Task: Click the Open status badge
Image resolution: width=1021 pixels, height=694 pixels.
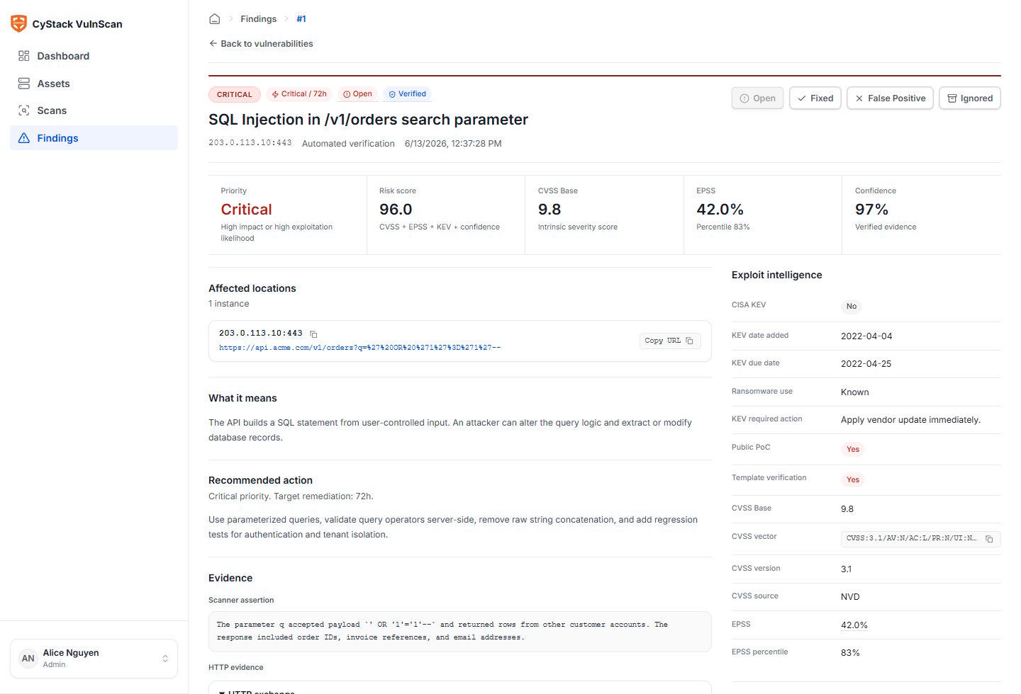Action: 357,93
